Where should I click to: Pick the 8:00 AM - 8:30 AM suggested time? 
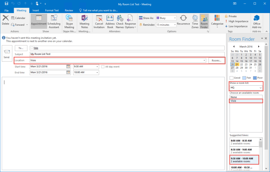click(x=244, y=142)
